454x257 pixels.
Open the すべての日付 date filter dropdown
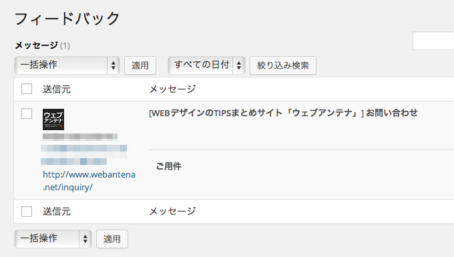pos(206,65)
